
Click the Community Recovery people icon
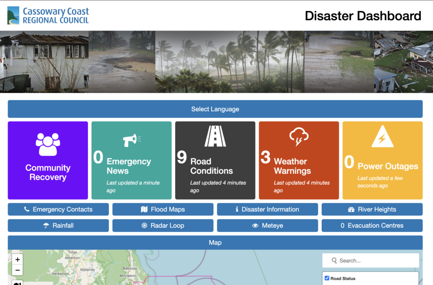click(x=48, y=144)
